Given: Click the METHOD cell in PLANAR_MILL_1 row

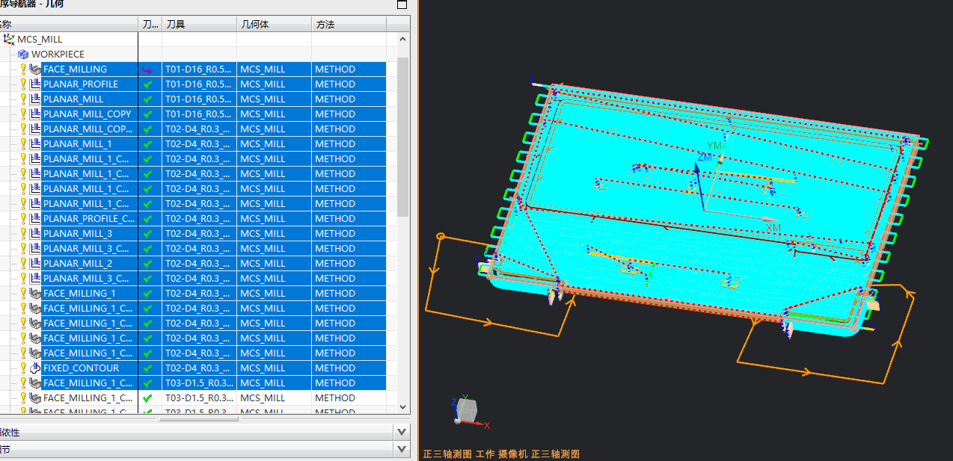Looking at the screenshot, I should [x=349, y=143].
